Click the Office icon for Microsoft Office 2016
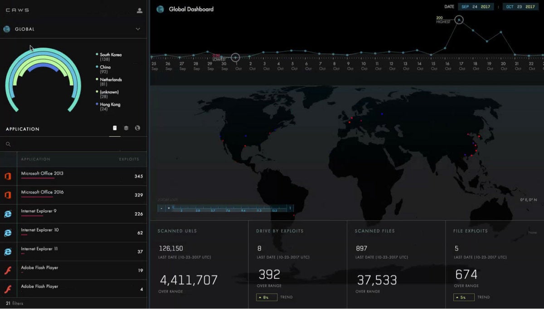Screen dimensions: 544x309 coord(8,195)
